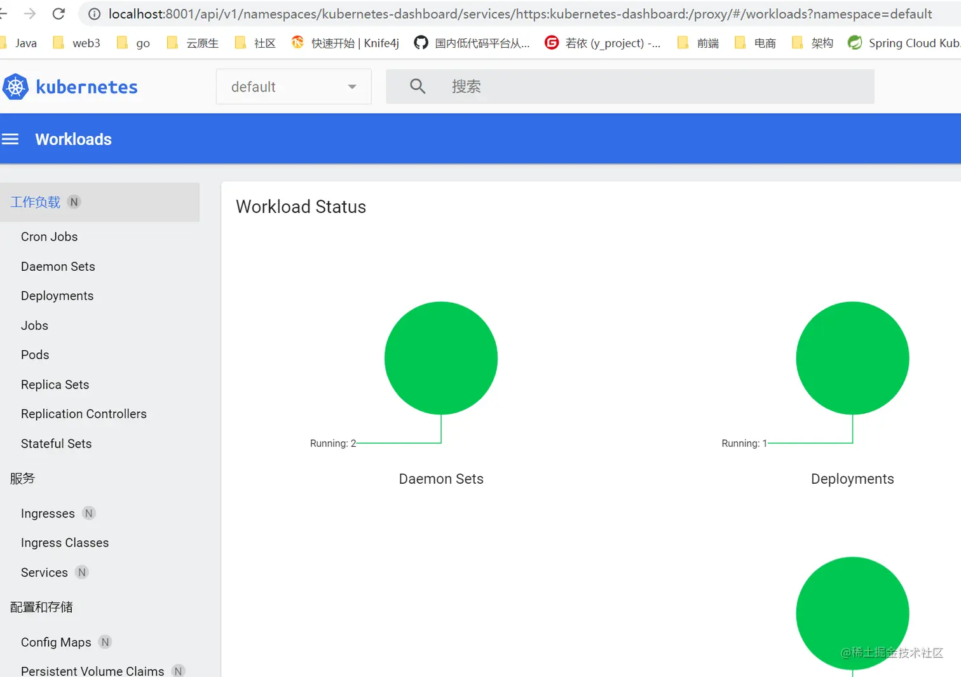Open the GitHub 国内低代码平台 bookmark

coord(472,43)
